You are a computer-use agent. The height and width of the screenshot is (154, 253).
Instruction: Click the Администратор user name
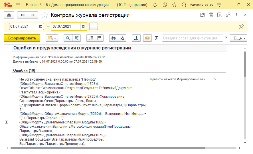[202, 5]
